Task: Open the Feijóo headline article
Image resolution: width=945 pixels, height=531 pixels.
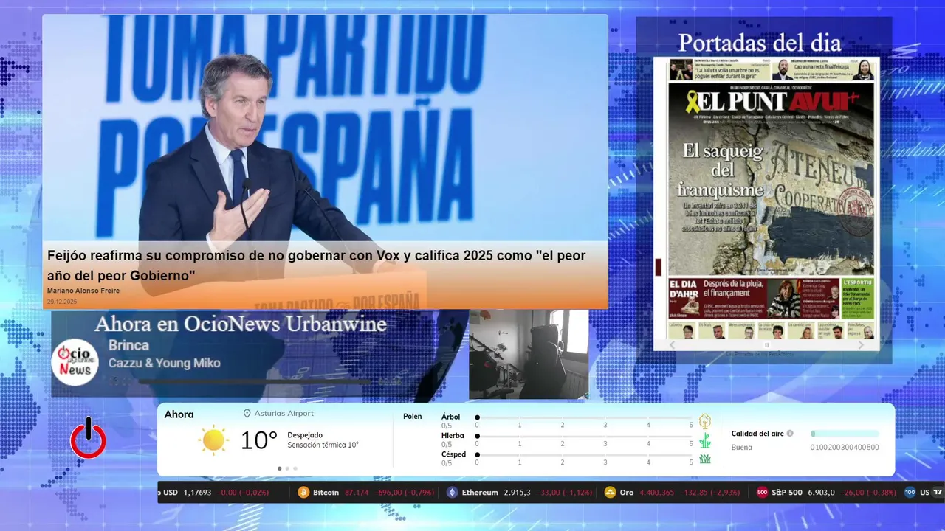Action: pyautogui.click(x=316, y=265)
